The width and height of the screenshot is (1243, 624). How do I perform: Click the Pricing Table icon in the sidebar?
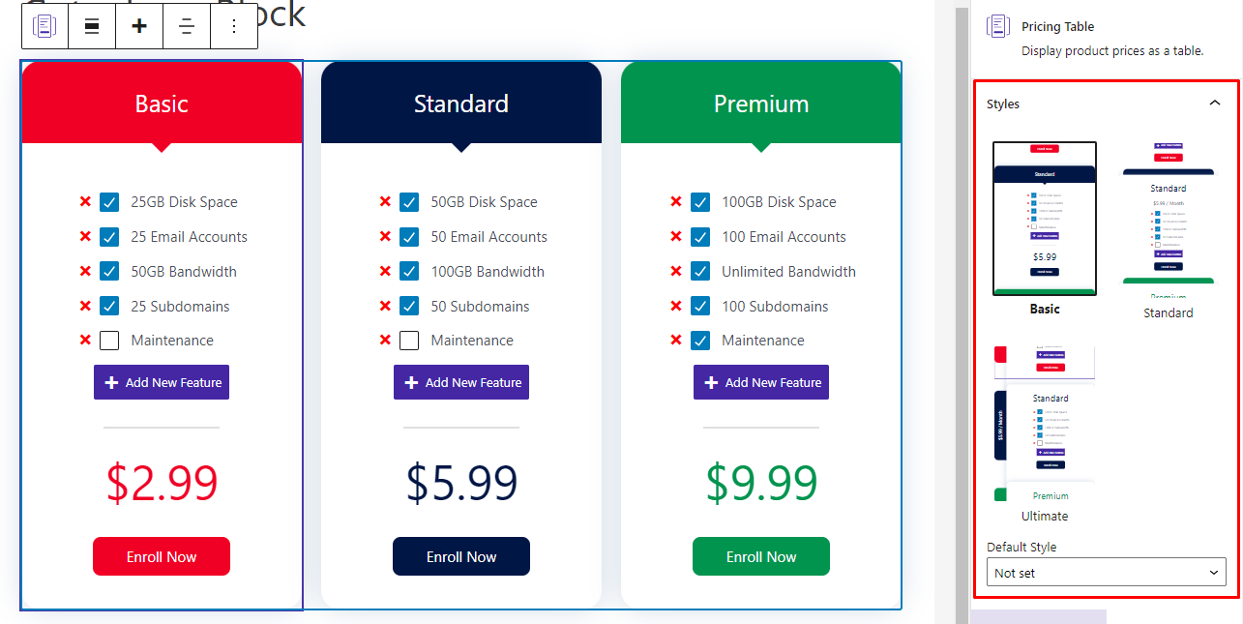997,26
